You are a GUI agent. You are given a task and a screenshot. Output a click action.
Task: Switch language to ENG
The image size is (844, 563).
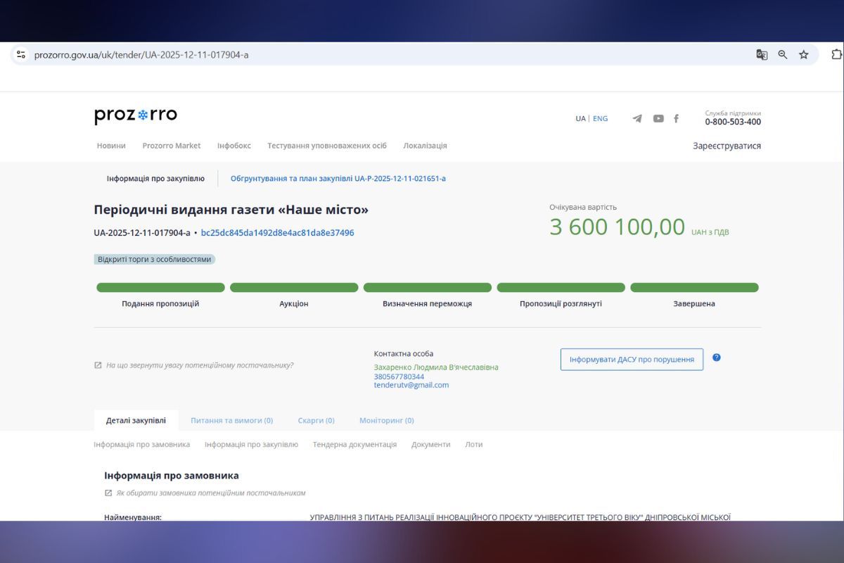pyautogui.click(x=600, y=118)
